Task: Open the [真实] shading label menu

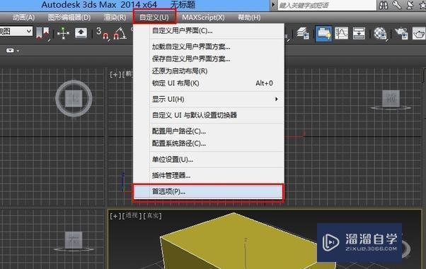Action: tap(152, 215)
